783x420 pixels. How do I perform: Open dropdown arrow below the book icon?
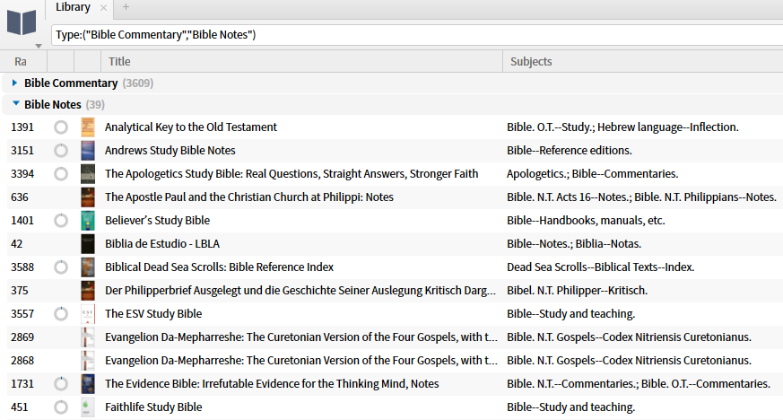38,45
